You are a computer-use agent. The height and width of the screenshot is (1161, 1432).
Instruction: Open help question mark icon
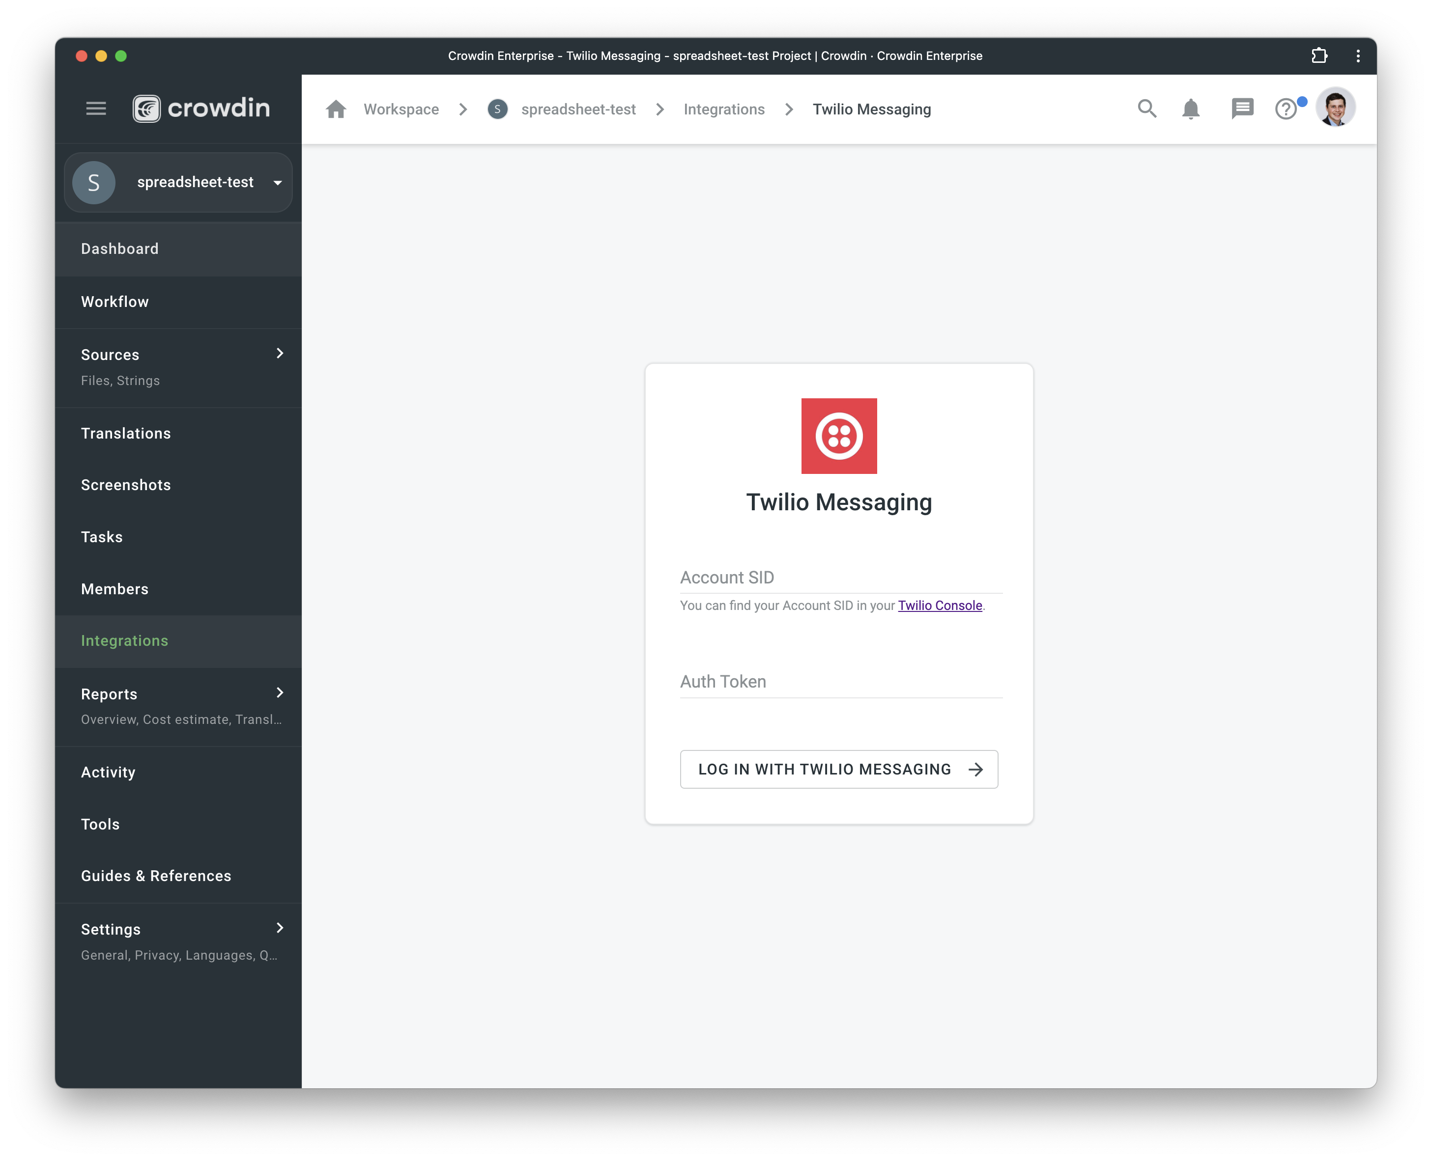pos(1286,109)
